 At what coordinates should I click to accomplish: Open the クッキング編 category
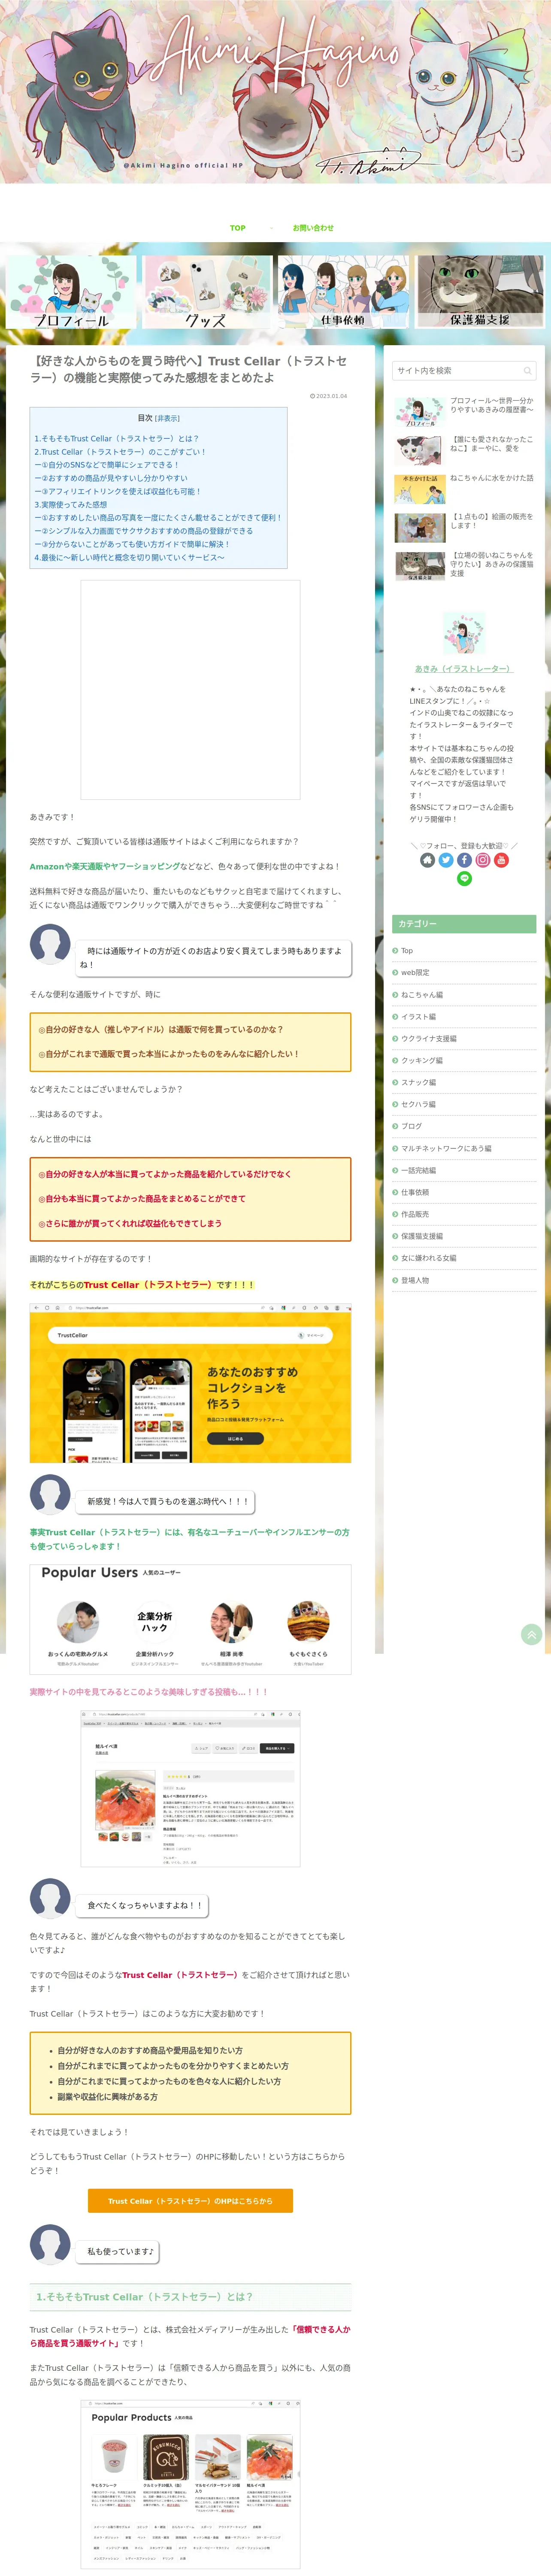pyautogui.click(x=464, y=1061)
